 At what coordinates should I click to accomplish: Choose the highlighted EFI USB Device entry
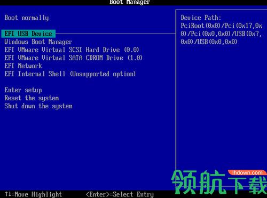28,34
